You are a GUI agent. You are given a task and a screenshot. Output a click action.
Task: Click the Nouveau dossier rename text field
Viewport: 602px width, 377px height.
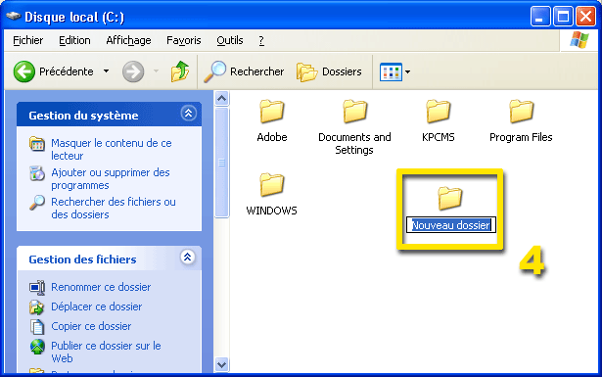pyautogui.click(x=450, y=225)
